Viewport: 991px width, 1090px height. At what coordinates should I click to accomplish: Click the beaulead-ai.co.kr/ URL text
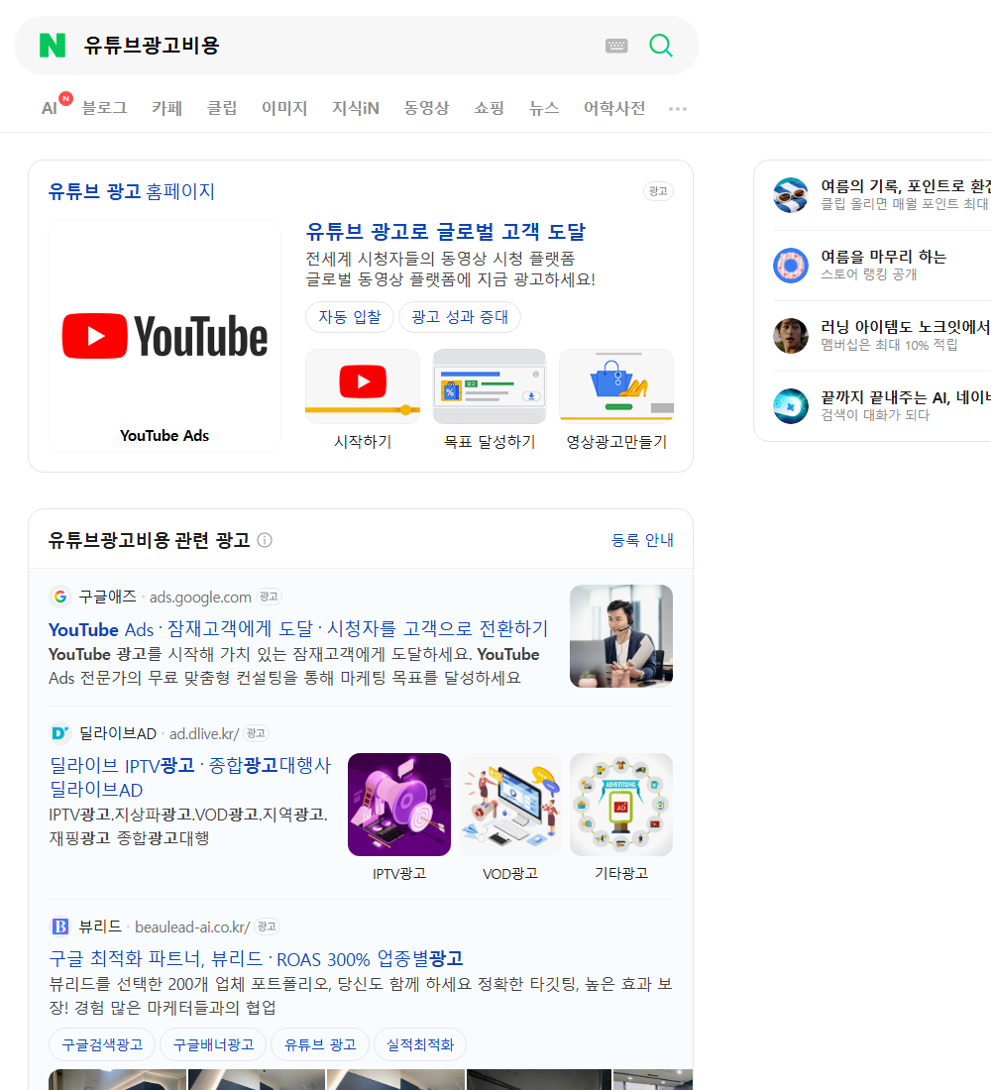tap(192, 926)
